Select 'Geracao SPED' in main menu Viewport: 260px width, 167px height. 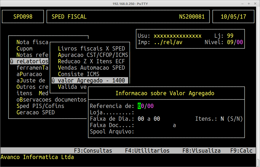tap(35, 112)
